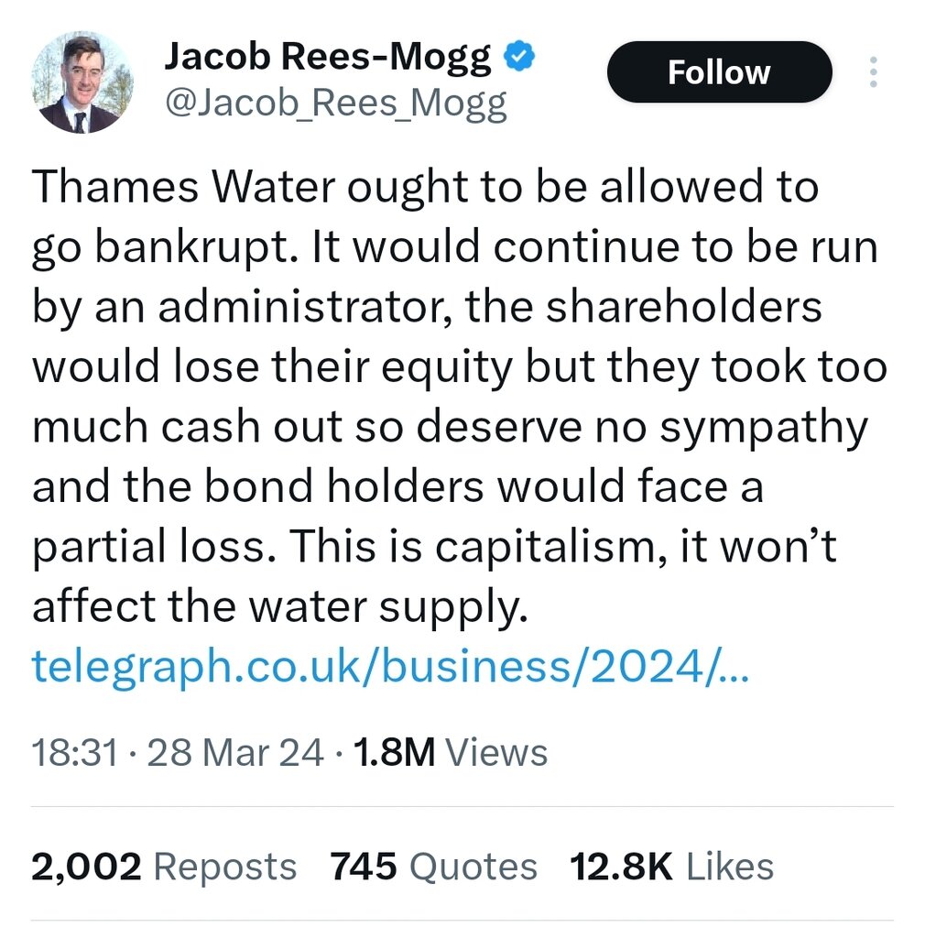
Task: View the 12.8K Likes list
Action: coord(672,867)
